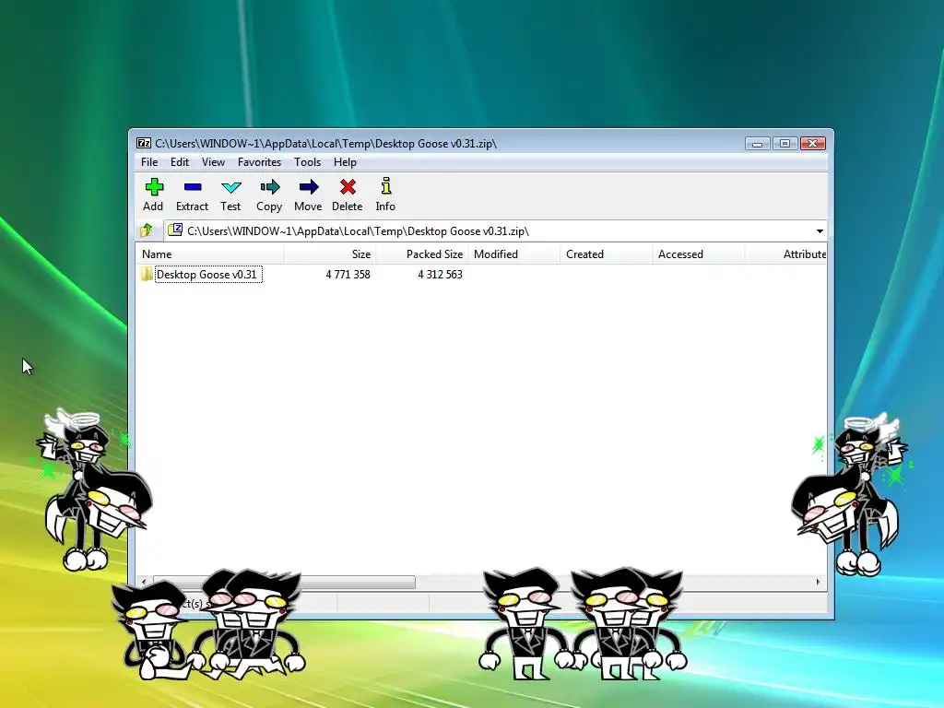Sort by the Attributes column header
The width and height of the screenshot is (944, 708).
[785, 254]
